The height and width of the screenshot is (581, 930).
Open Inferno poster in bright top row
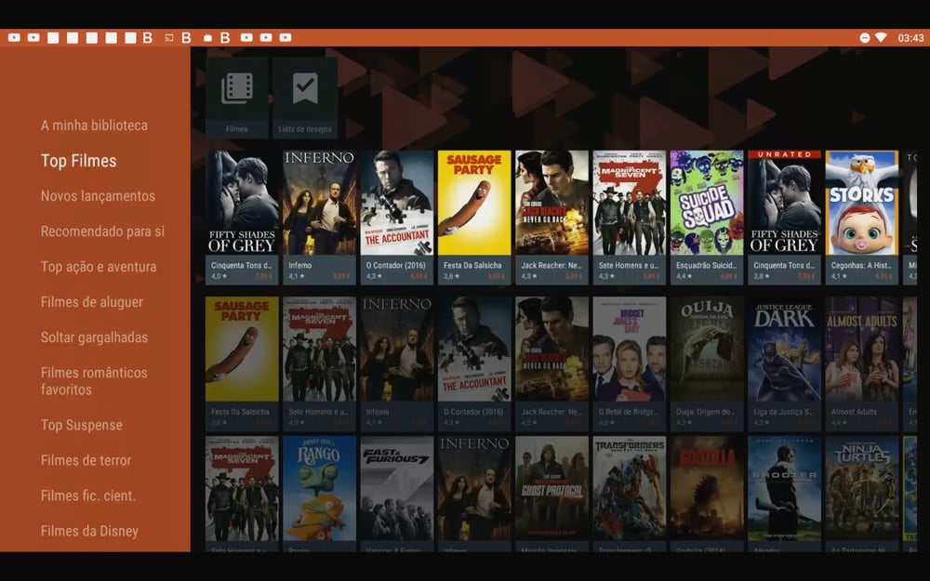[319, 203]
